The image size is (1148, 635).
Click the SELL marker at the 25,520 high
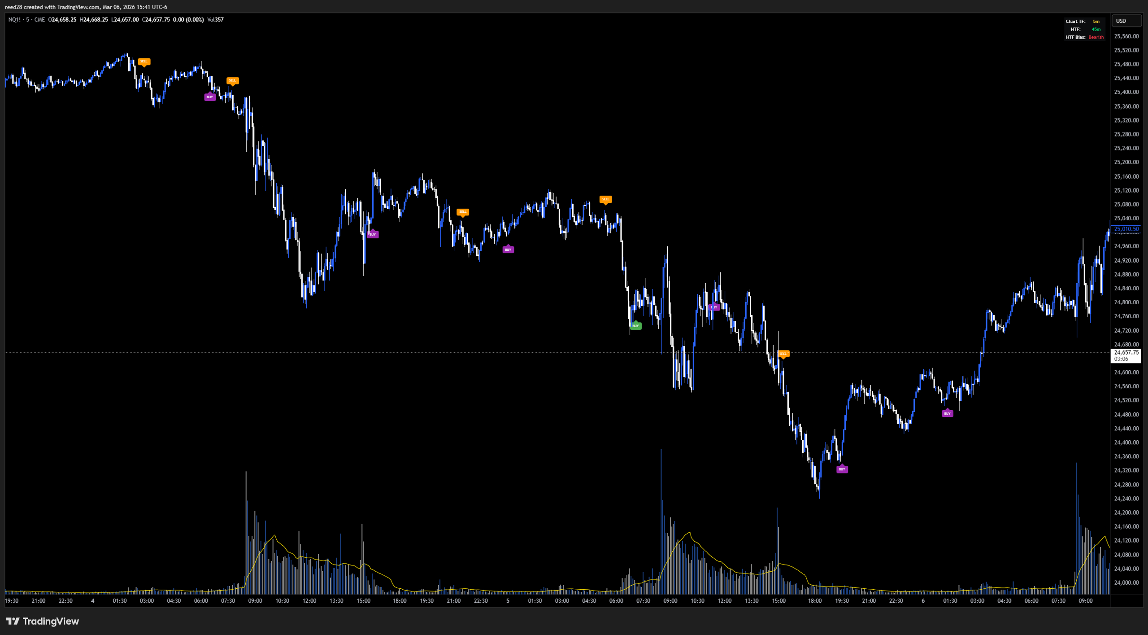[143, 61]
